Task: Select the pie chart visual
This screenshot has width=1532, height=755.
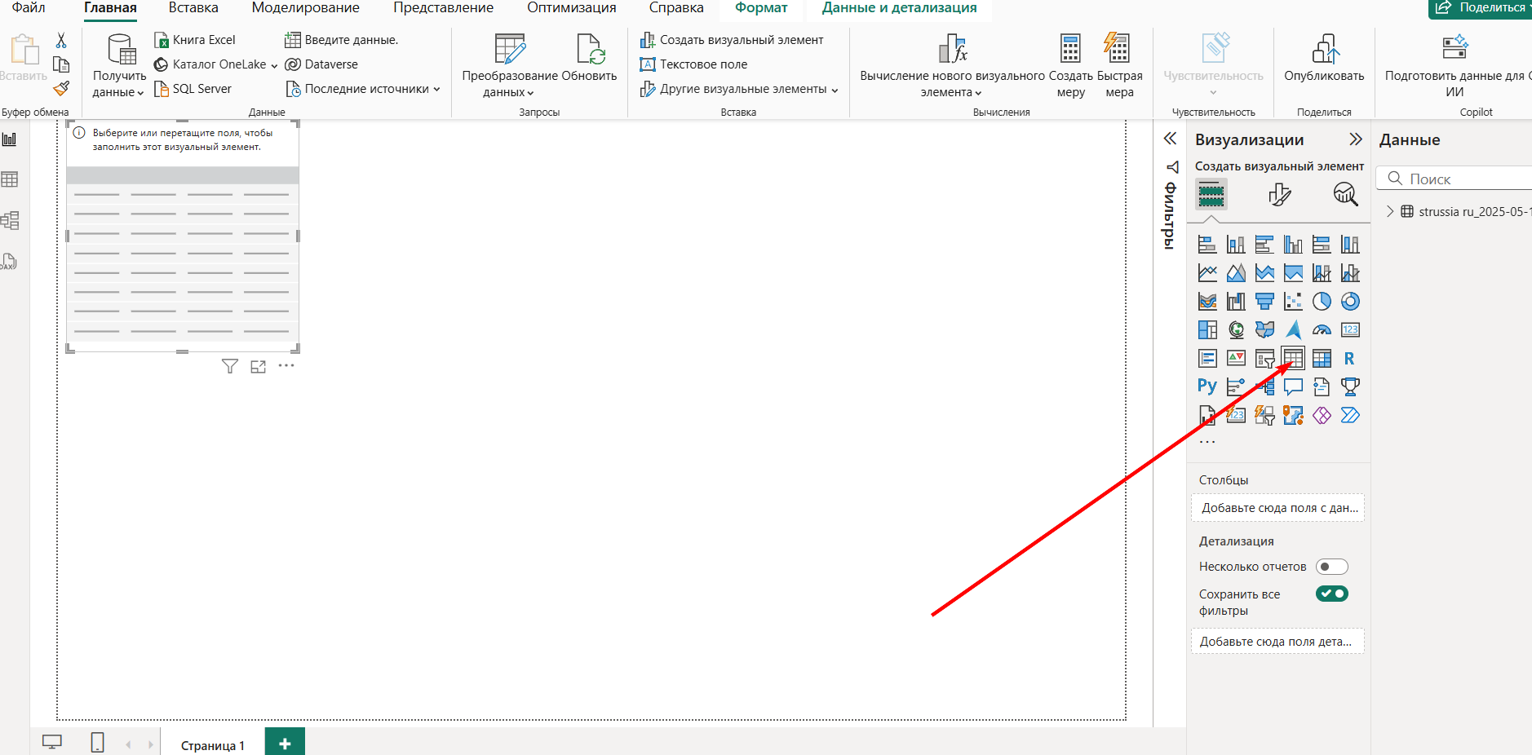Action: tap(1322, 302)
